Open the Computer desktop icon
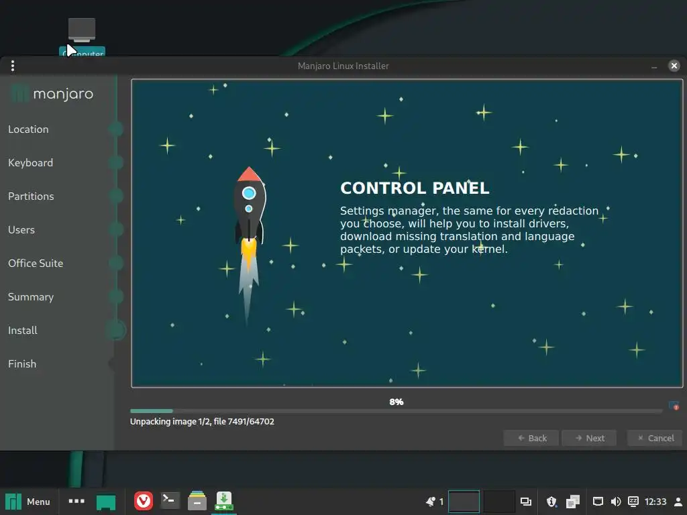 (82, 37)
